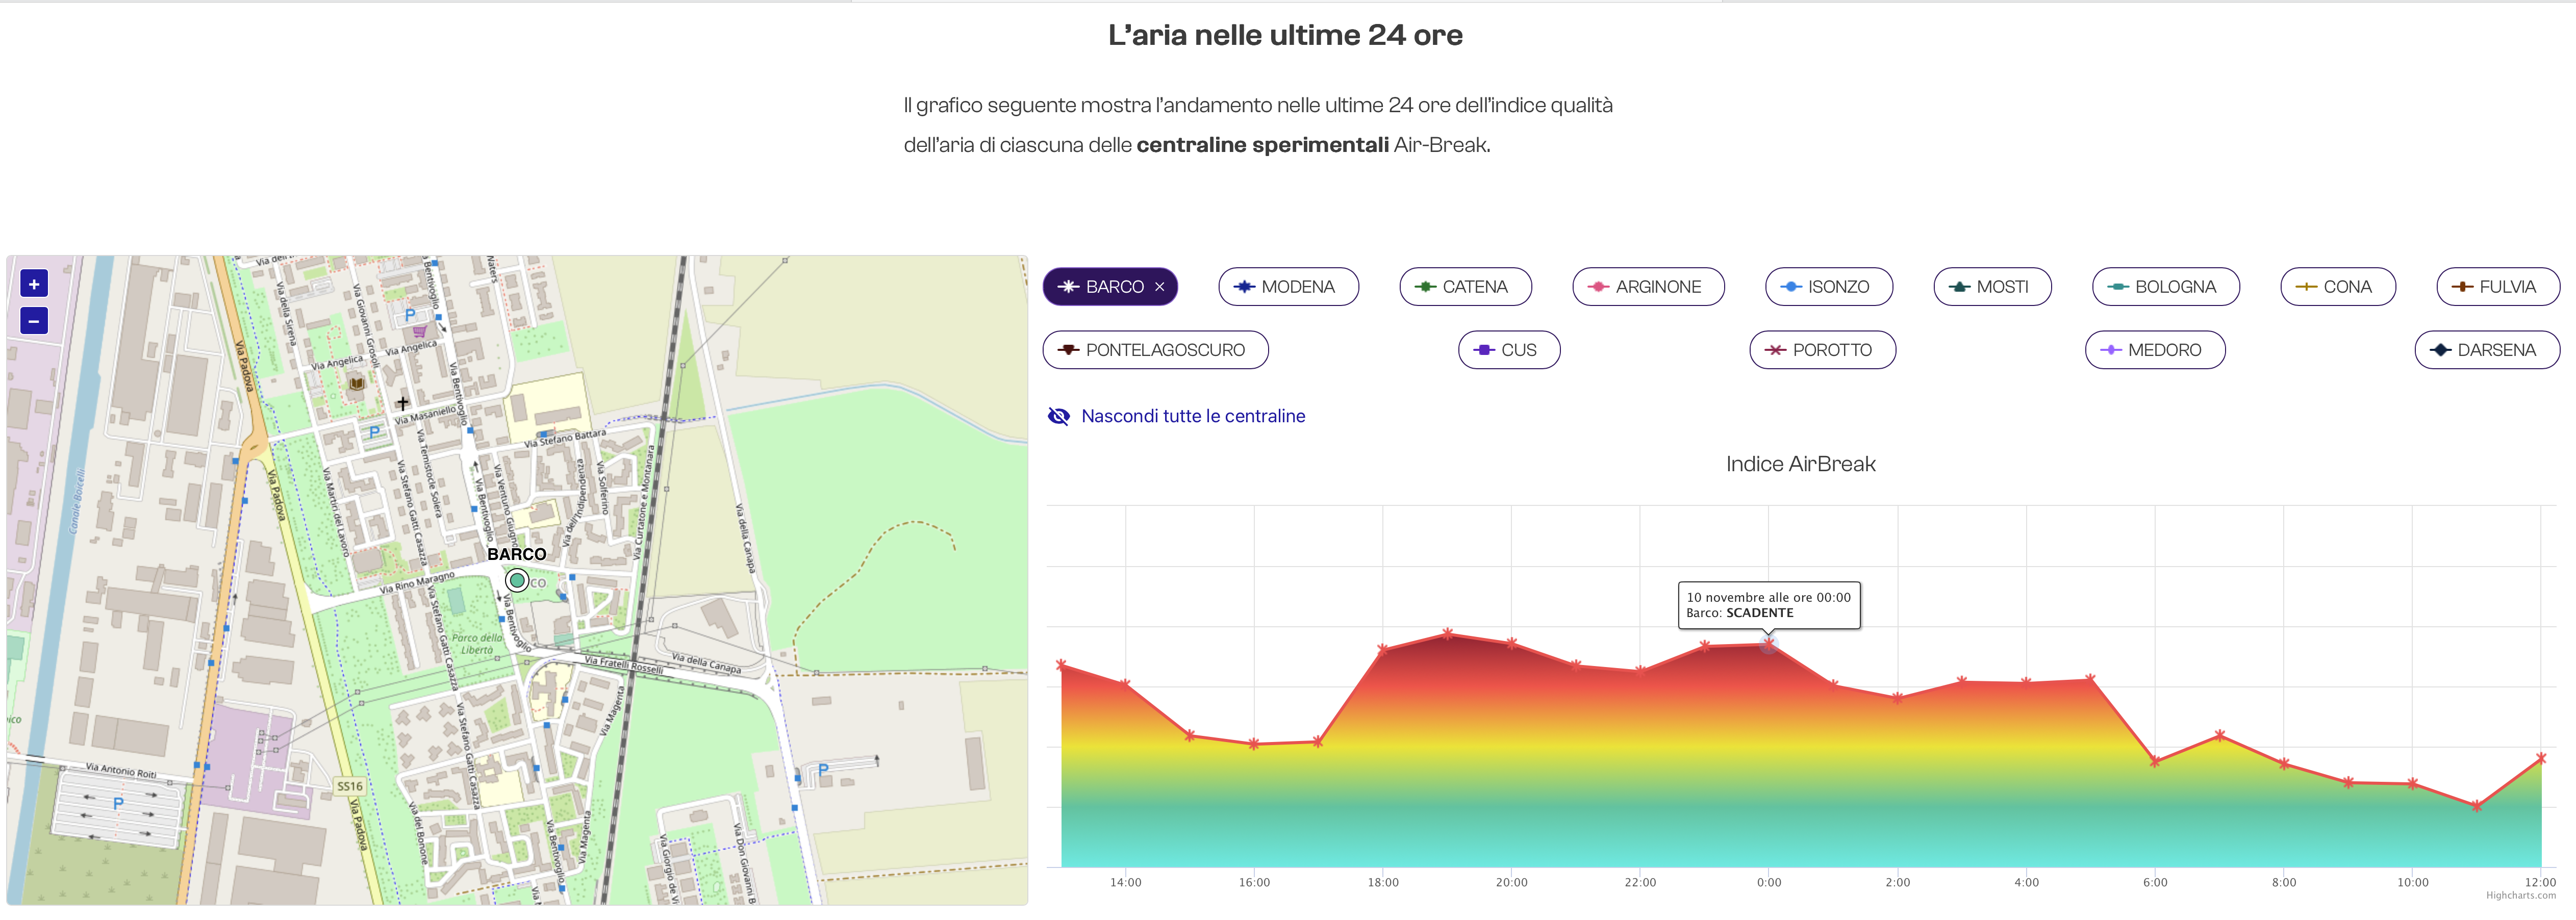Select the data point under the SCADENTE tooltip
The height and width of the screenshot is (920, 2576).
[x=1769, y=645]
